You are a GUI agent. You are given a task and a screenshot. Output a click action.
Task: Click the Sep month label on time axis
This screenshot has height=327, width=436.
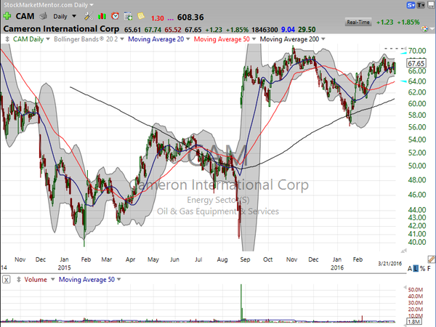(245, 259)
